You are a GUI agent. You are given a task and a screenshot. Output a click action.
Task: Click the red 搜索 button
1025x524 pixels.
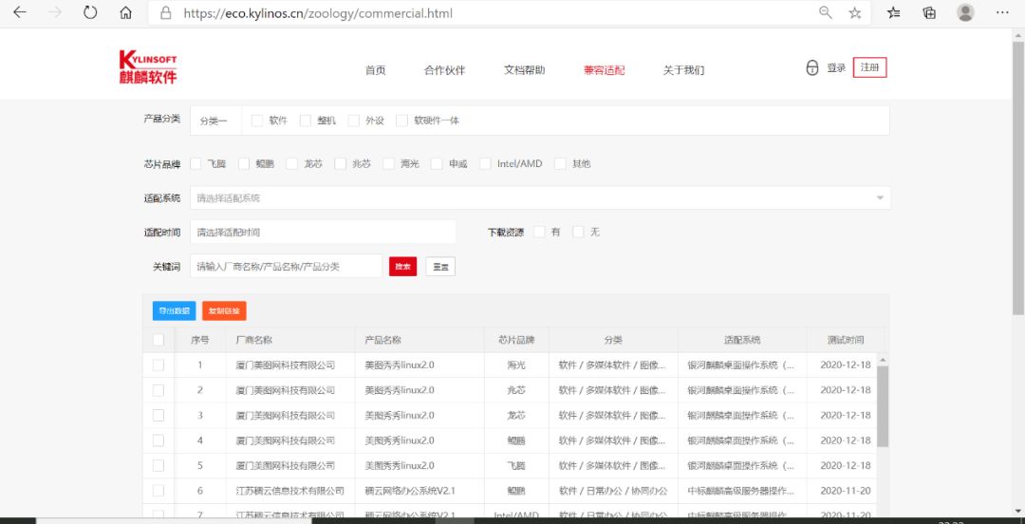click(x=402, y=266)
